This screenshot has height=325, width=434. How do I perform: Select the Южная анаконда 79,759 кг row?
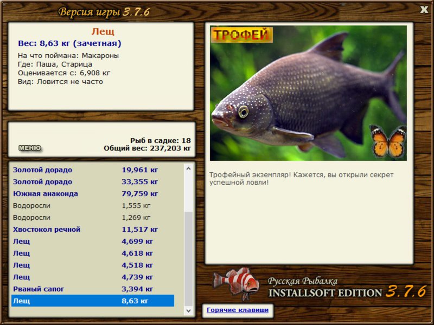click(93, 194)
